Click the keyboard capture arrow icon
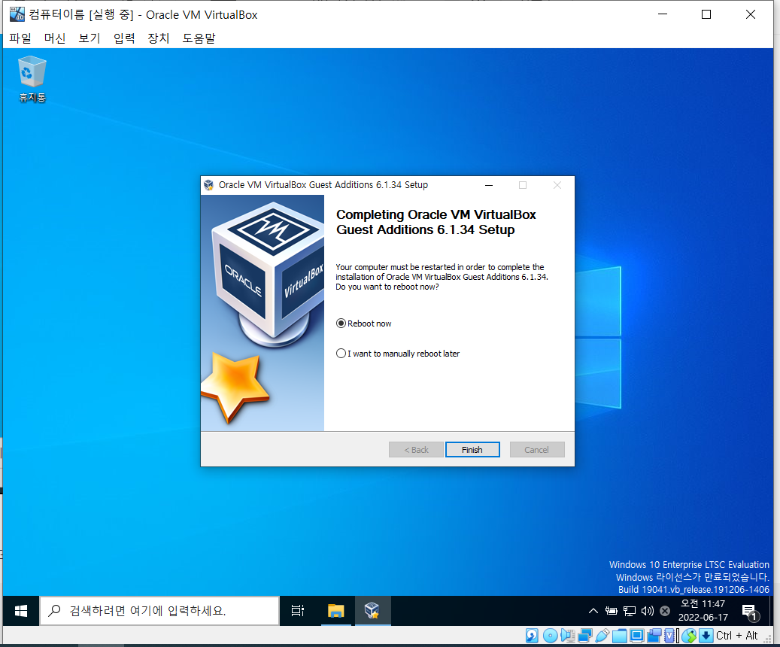Viewport: 780px width, 647px height. click(706, 636)
